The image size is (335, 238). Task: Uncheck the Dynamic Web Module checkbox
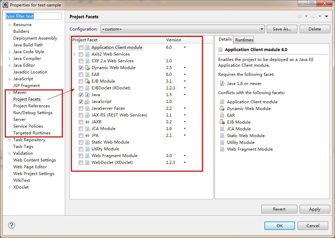click(x=81, y=68)
